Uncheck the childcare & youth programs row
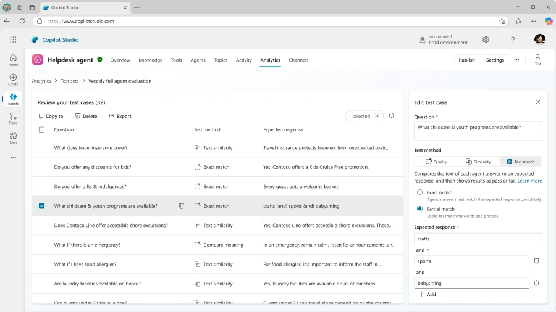This screenshot has width=556, height=312. coord(42,206)
